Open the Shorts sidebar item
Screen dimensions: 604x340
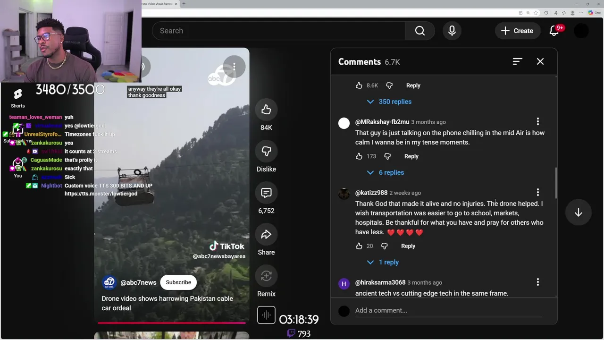17,98
